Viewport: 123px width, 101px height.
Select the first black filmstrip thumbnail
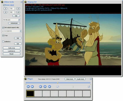click(x=30, y=94)
